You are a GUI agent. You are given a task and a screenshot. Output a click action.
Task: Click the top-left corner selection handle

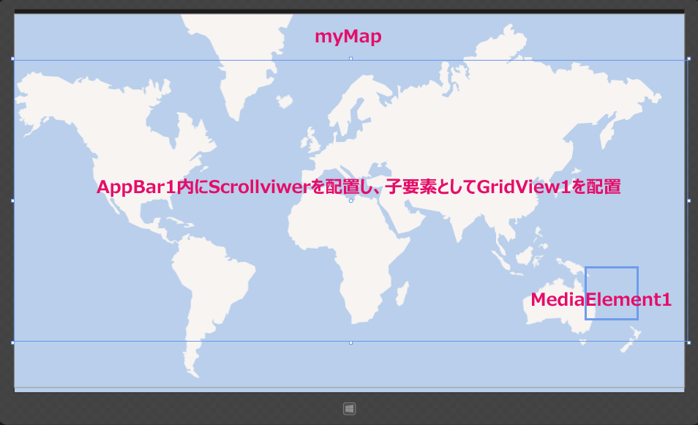(x=12, y=59)
